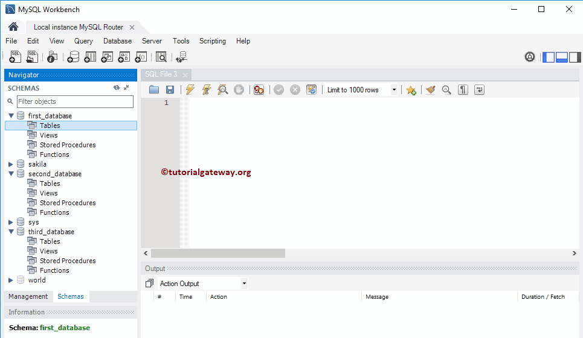Open the Home screen tab icon
The height and width of the screenshot is (338, 583).
tap(13, 27)
